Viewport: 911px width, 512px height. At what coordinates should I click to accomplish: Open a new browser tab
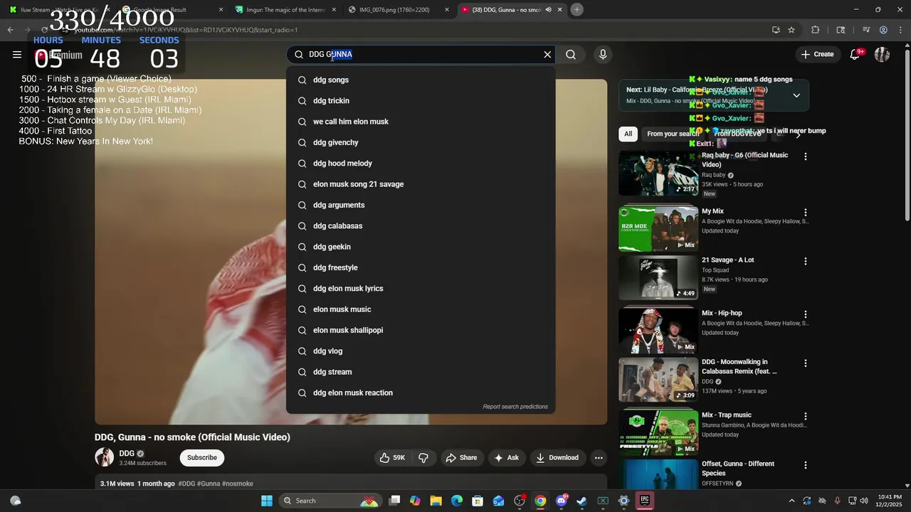point(577,9)
